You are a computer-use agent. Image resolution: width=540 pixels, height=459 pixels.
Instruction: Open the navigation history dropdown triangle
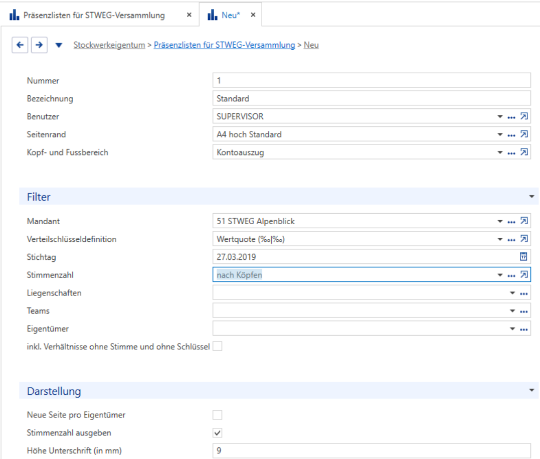coord(59,45)
